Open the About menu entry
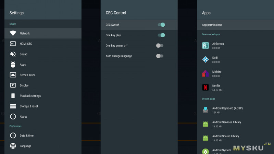Image resolution: width=274 pixels, height=154 pixels. [x=23, y=117]
